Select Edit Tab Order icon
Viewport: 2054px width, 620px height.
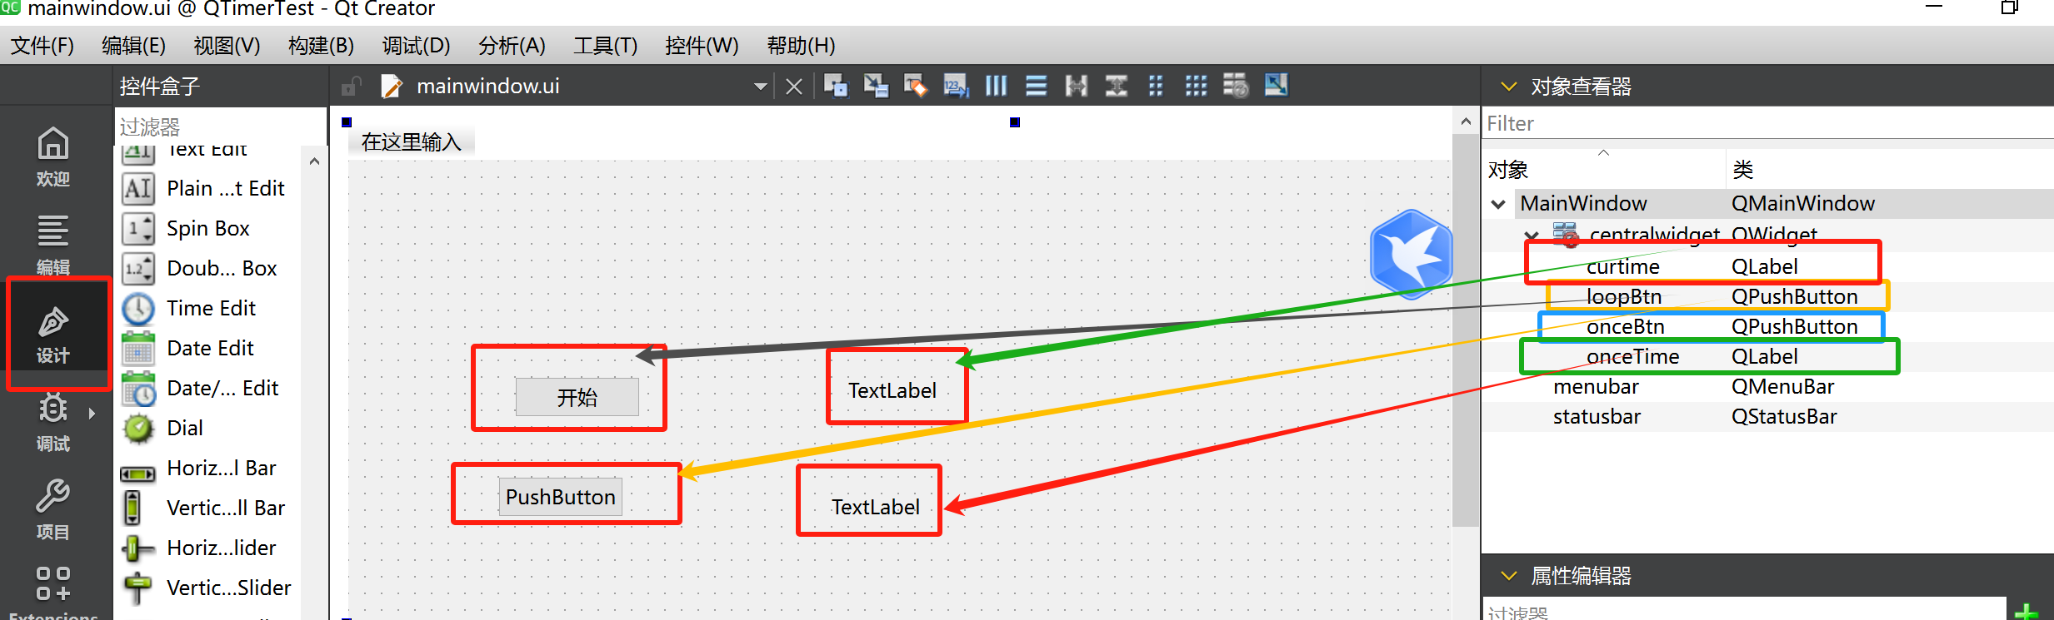click(956, 86)
